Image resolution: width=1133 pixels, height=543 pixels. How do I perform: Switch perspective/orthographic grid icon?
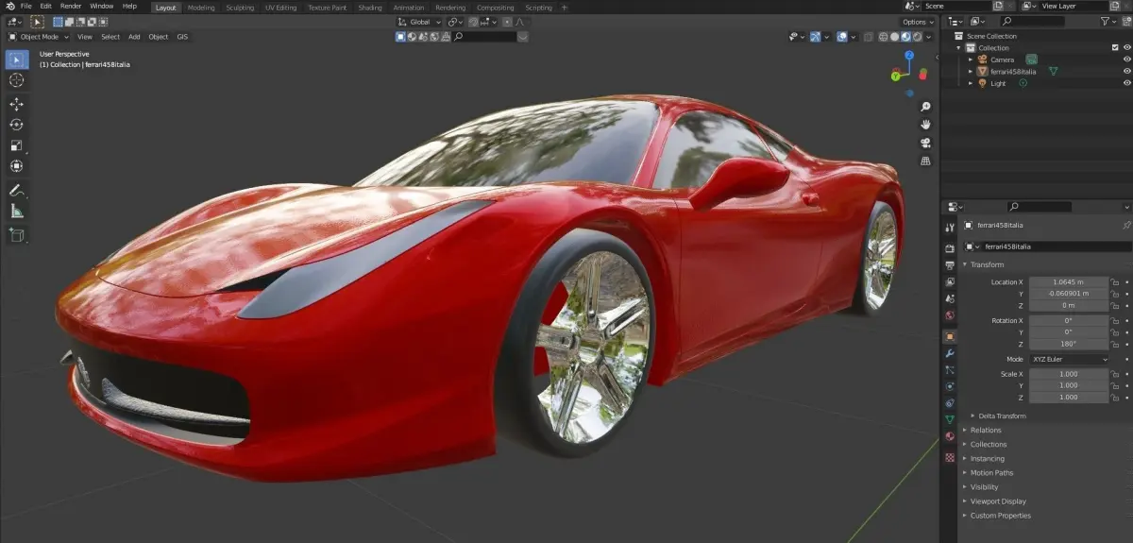point(926,161)
